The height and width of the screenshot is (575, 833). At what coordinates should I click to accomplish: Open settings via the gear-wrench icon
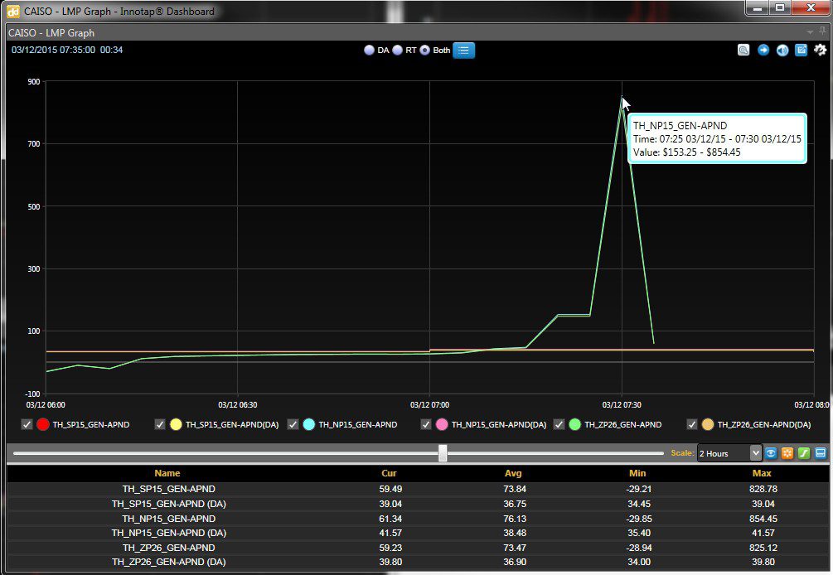tap(821, 50)
